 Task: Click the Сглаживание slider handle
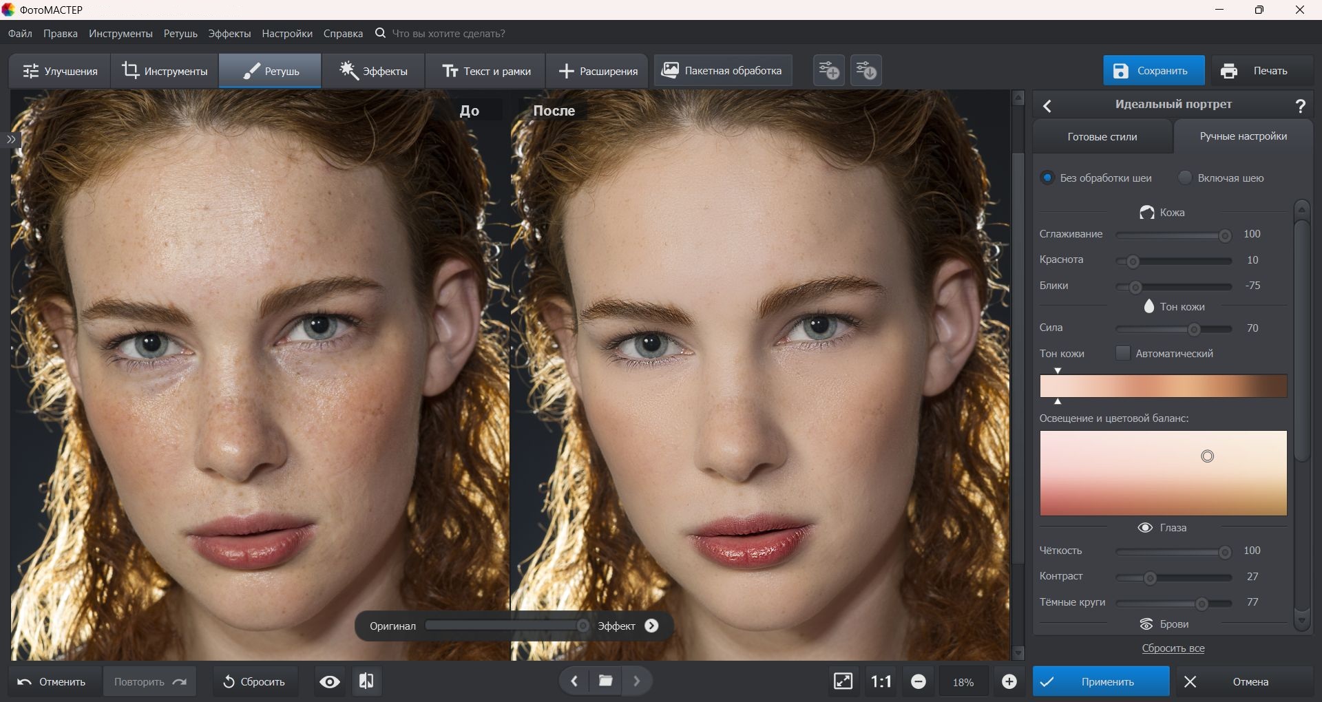click(1224, 235)
